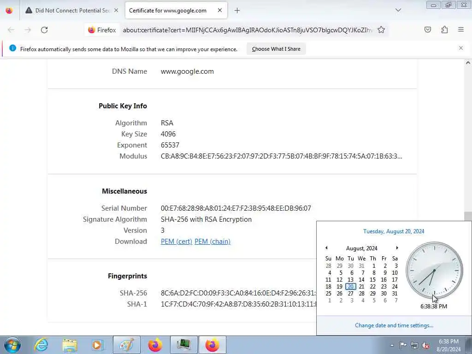The width and height of the screenshot is (472, 354).
Task: Show hidden tray icons arrow
Action: tap(392, 346)
